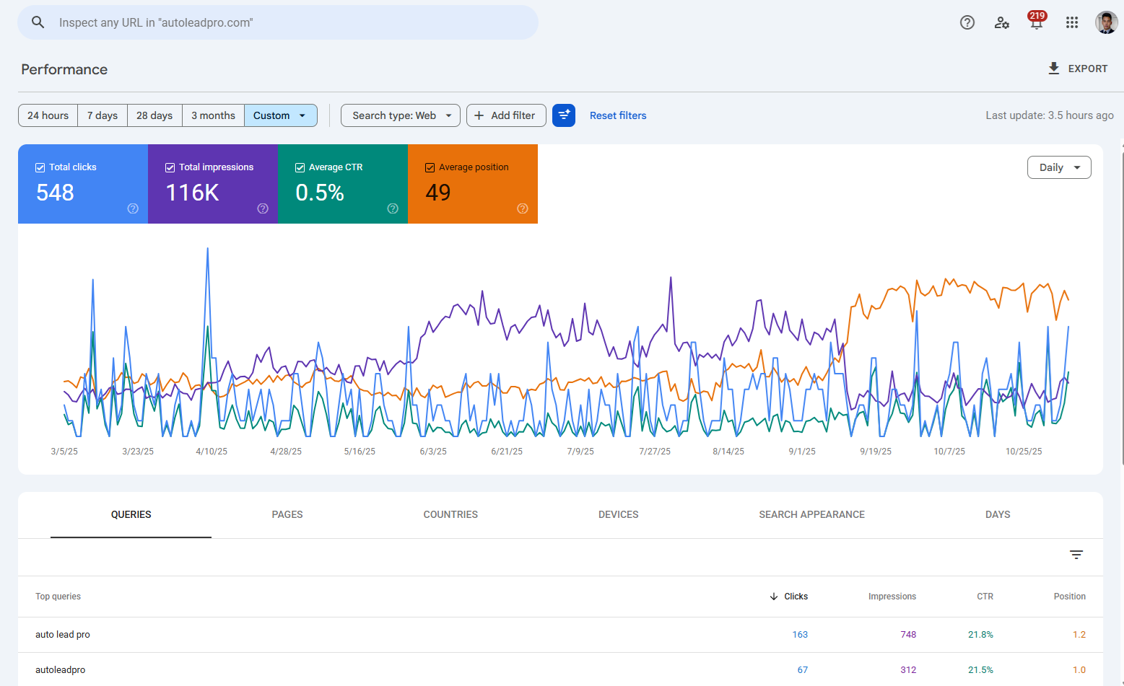This screenshot has width=1124, height=686.
Task: Click the help icon on Total clicks card
Action: (133, 208)
